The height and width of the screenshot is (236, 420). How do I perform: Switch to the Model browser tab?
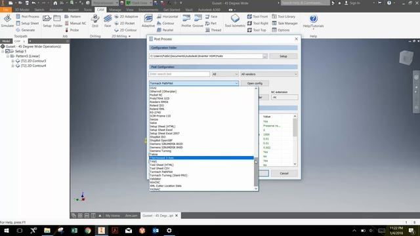(6, 41)
